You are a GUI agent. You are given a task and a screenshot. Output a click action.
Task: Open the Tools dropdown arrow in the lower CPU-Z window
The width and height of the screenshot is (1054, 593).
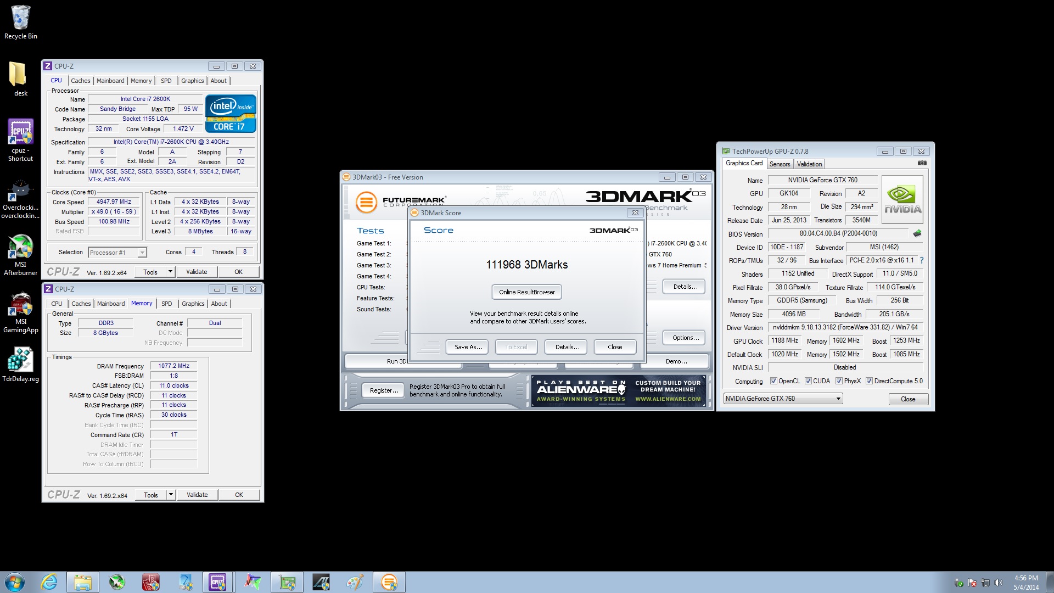pyautogui.click(x=171, y=495)
